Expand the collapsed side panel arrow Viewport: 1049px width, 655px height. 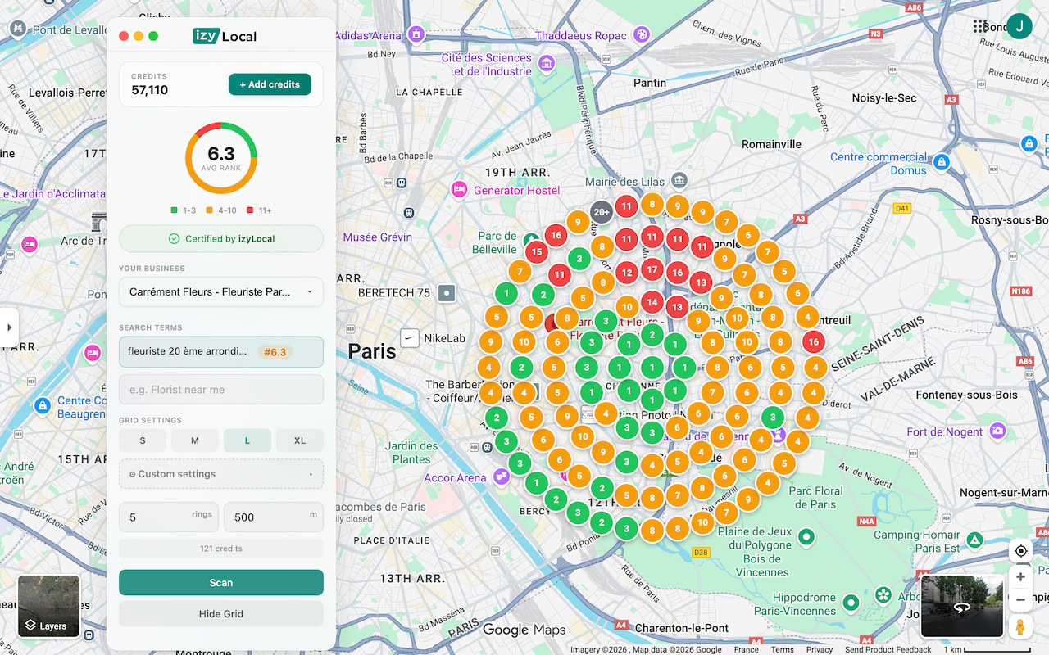pyautogui.click(x=9, y=327)
